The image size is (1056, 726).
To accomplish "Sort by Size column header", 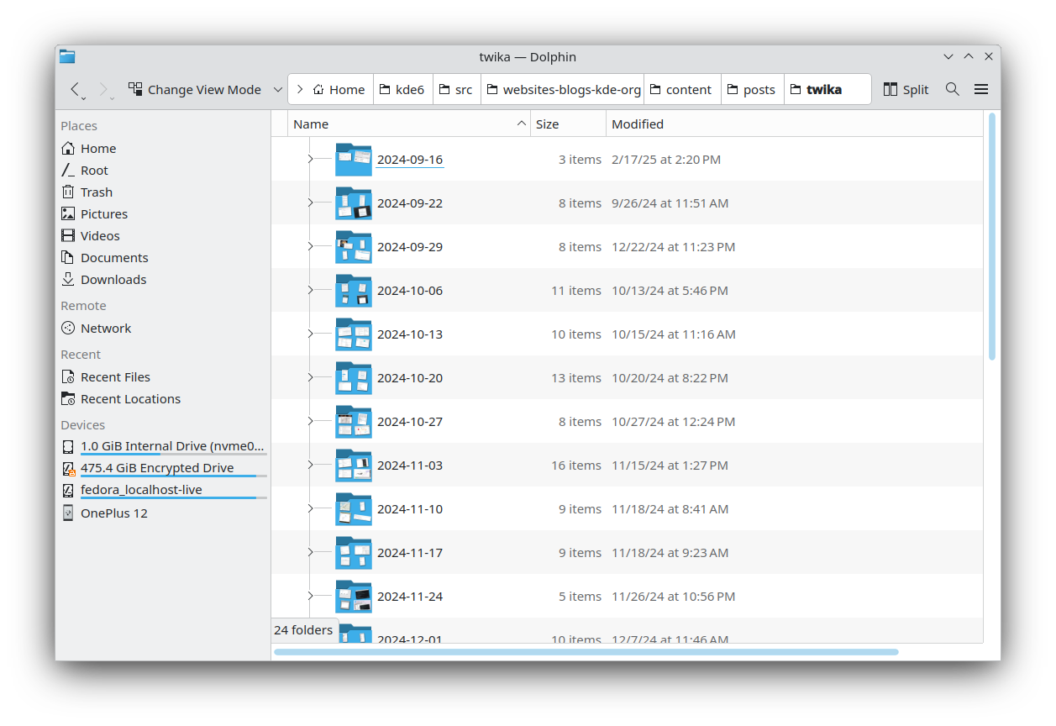I will (548, 124).
